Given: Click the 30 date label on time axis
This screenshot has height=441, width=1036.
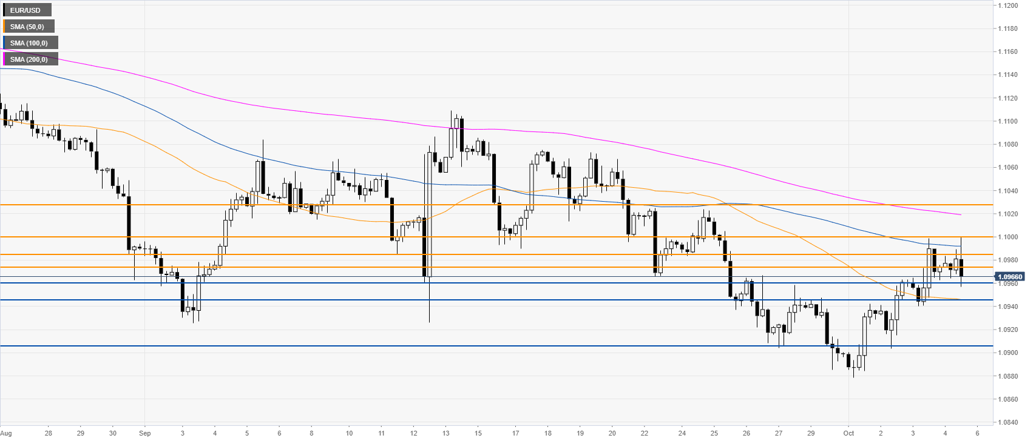Looking at the screenshot, I should tap(113, 433).
